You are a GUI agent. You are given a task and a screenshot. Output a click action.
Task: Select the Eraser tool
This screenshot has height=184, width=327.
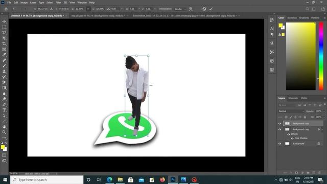4,82
